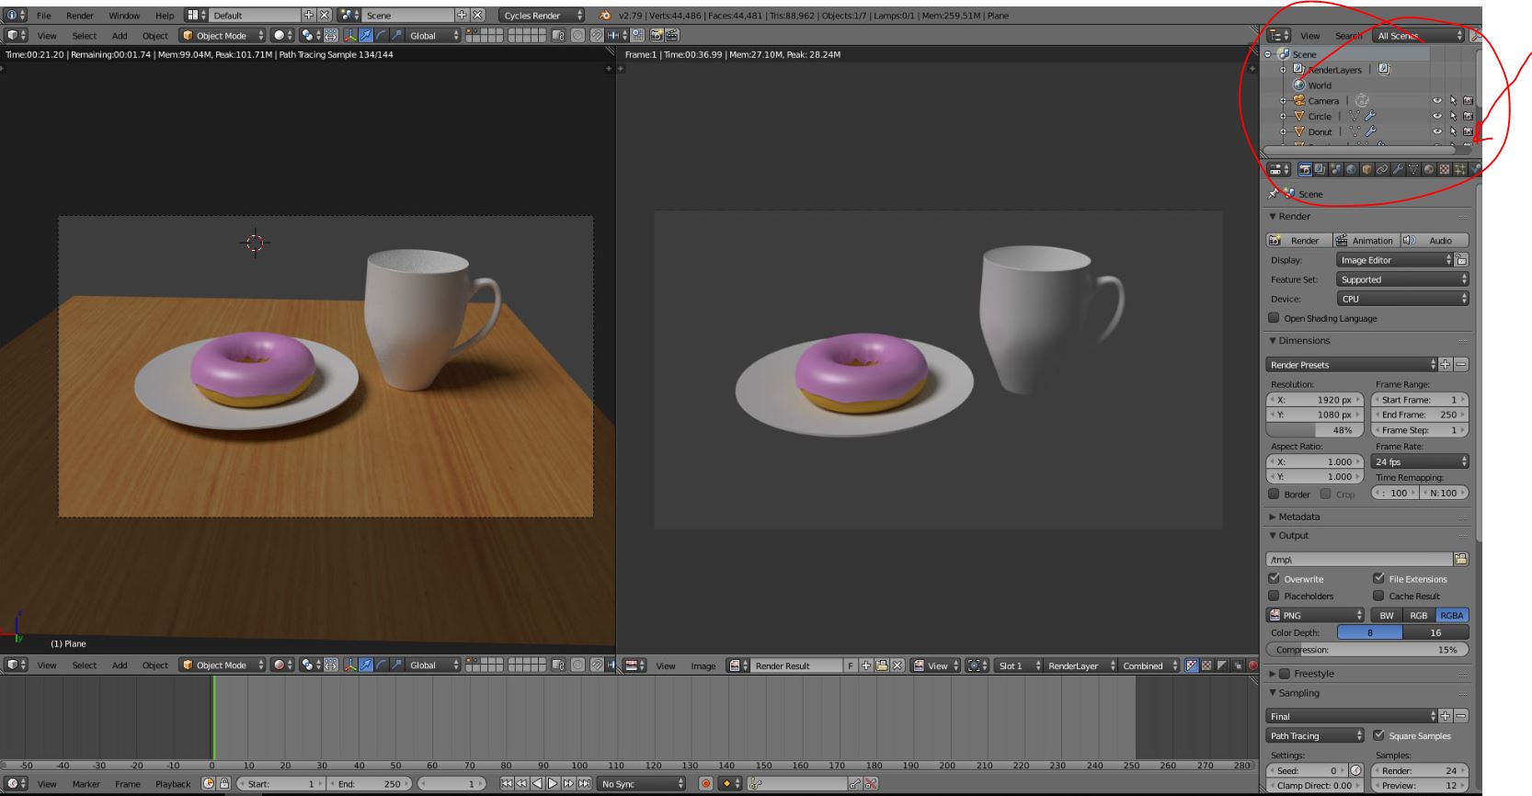
Task: Jump to the first frame in timeline
Action: pyautogui.click(x=506, y=784)
